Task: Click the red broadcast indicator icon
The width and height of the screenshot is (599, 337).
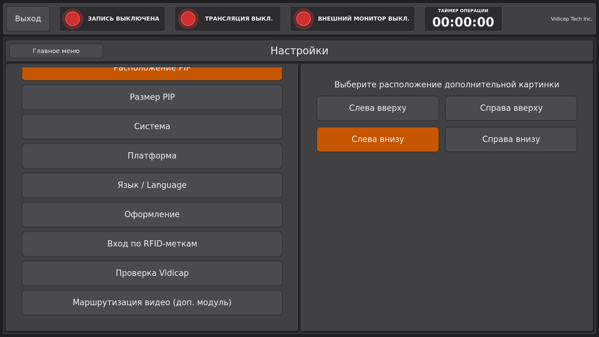Action: (188, 19)
